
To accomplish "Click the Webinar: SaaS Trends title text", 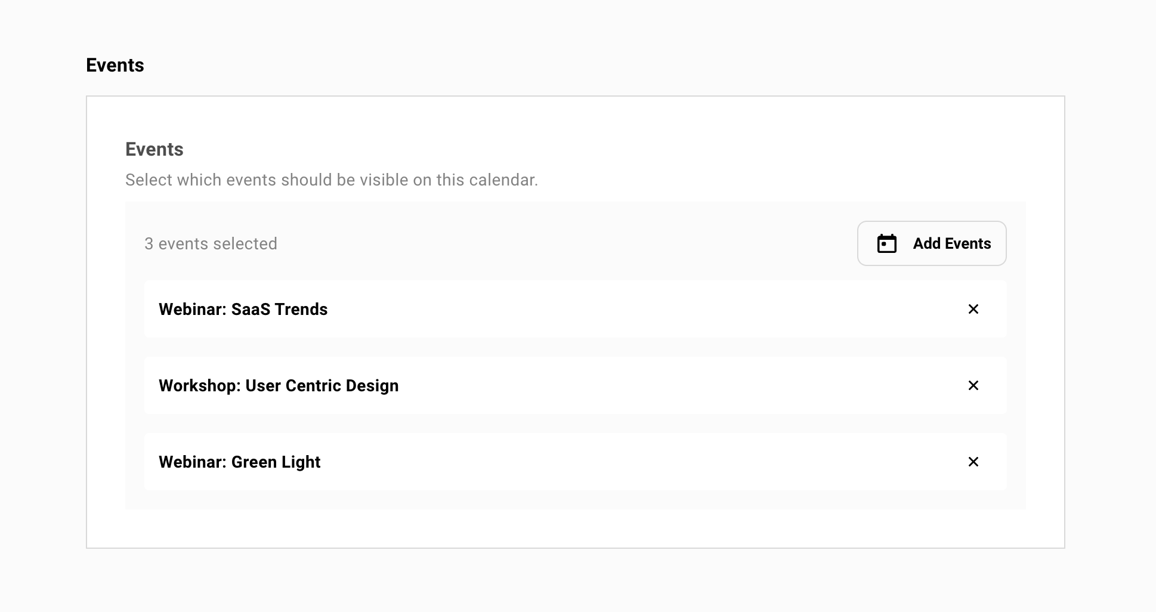I will tap(243, 309).
